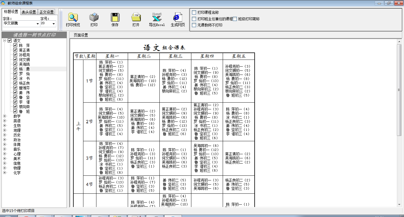Screen dimensions: 404x217
Task: Click the 打印 printer icon
Action: 94,18
